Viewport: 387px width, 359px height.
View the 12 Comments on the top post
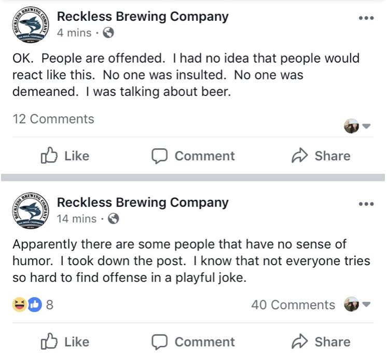pyautogui.click(x=53, y=119)
